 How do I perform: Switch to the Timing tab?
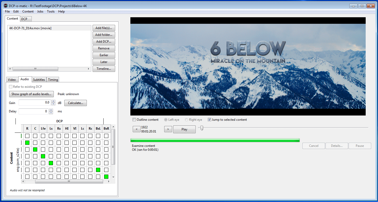[x=53, y=80]
